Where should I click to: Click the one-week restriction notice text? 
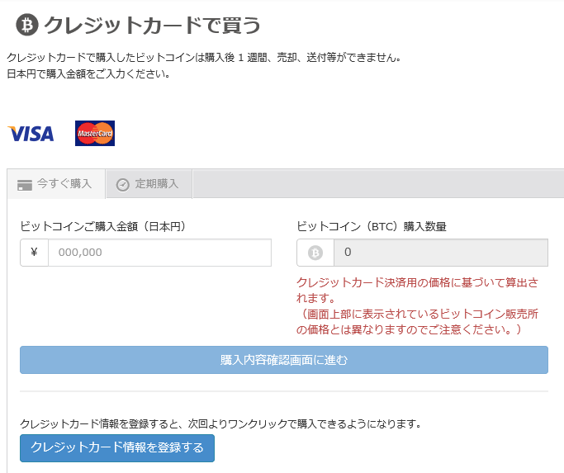click(x=204, y=58)
